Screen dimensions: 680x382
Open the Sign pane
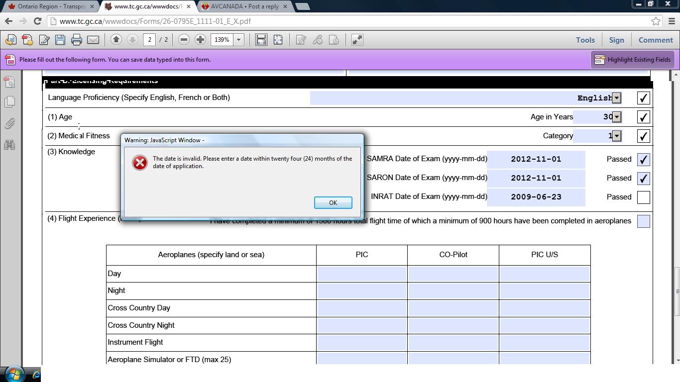click(616, 40)
